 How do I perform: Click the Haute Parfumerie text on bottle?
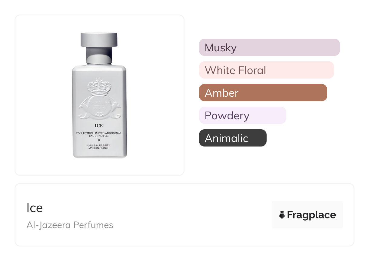pyautogui.click(x=99, y=145)
